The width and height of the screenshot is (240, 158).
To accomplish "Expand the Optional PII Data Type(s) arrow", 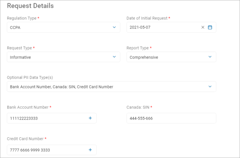I will [x=210, y=87].
